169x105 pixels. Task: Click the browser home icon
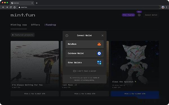15,7
